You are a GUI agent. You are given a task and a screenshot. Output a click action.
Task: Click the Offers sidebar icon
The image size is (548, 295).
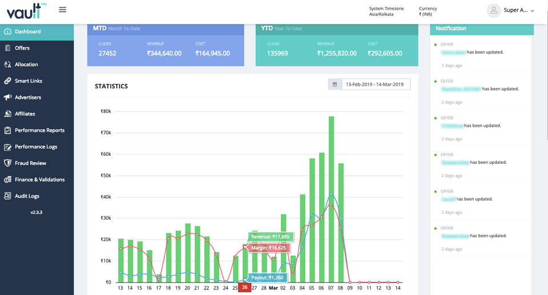[7, 48]
